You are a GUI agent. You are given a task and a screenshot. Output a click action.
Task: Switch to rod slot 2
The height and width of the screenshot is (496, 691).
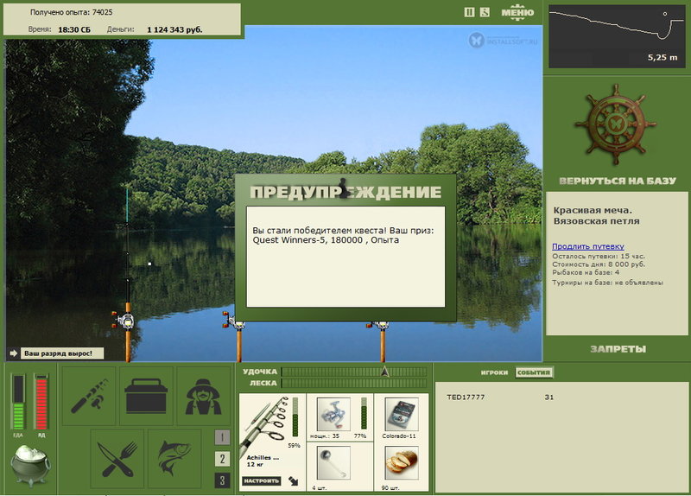(x=222, y=459)
